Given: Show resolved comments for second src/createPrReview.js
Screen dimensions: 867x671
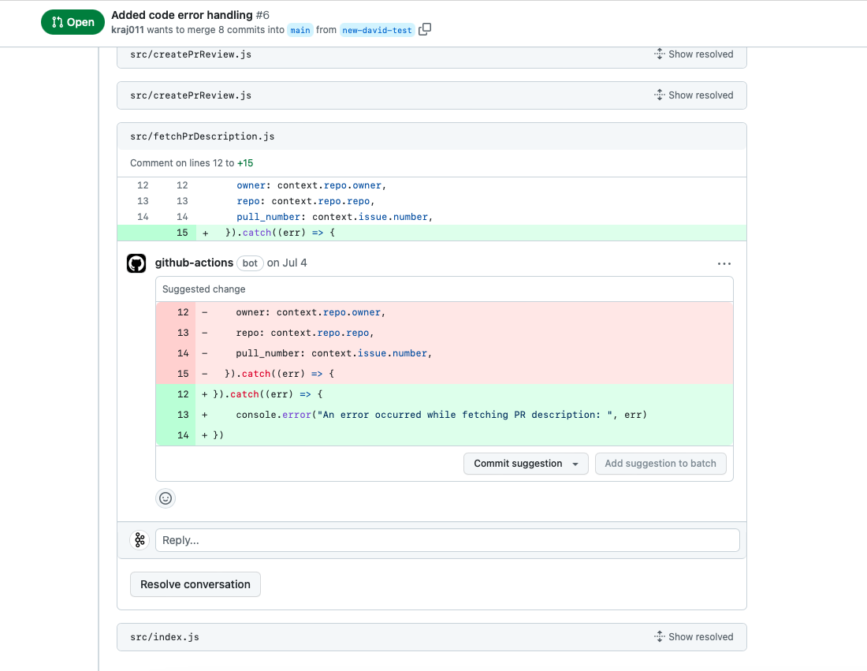Looking at the screenshot, I should pos(701,95).
